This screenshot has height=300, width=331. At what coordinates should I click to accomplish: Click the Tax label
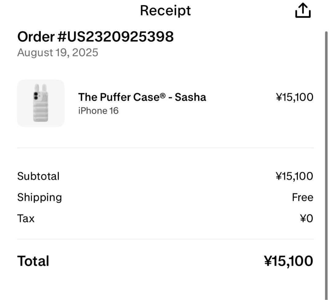click(x=26, y=218)
